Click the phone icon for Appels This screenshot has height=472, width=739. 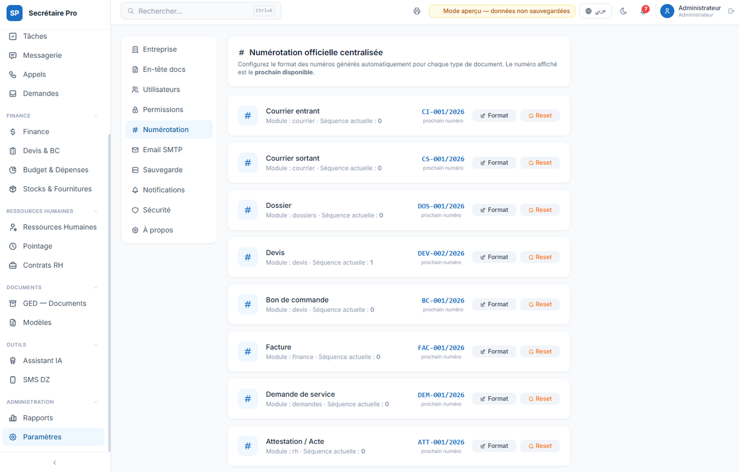[13, 74]
